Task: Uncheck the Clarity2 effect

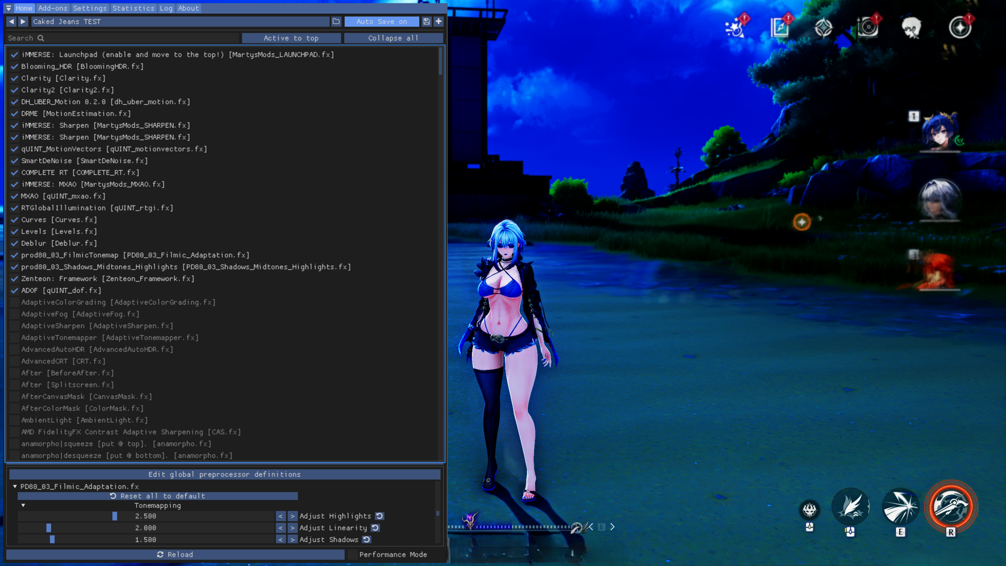Action: (x=15, y=90)
